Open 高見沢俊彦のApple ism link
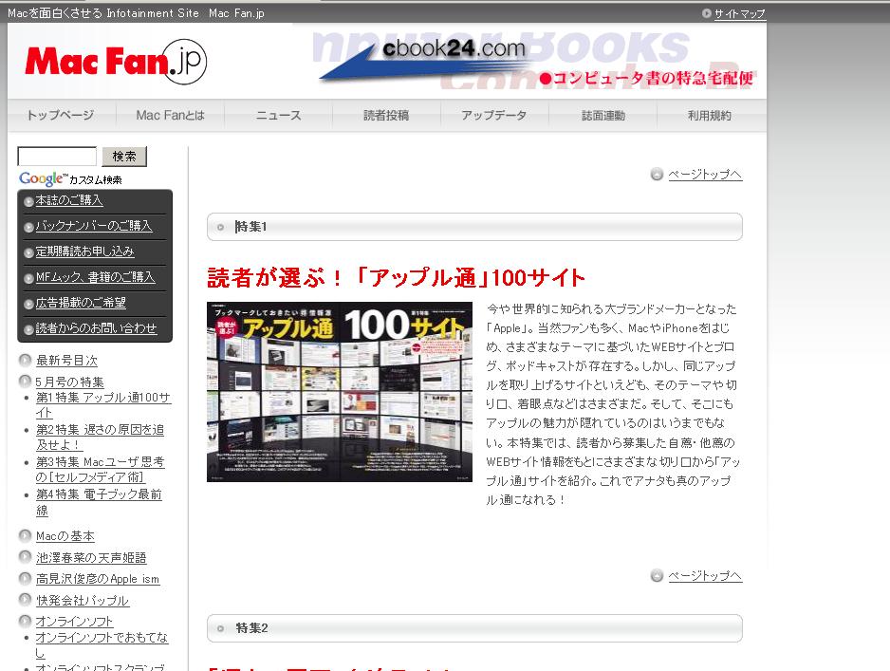 tap(98, 579)
